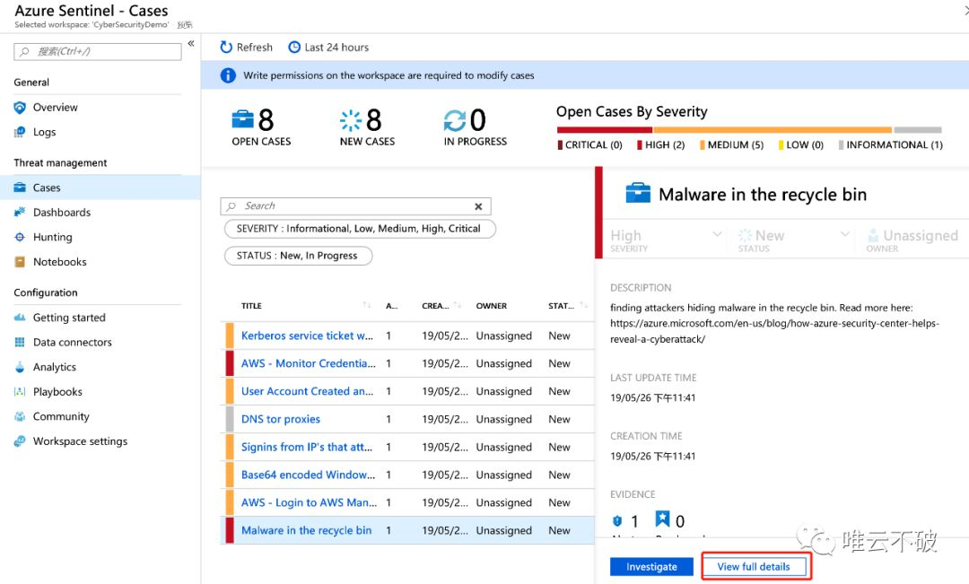Click the sidebar search field

98,52
